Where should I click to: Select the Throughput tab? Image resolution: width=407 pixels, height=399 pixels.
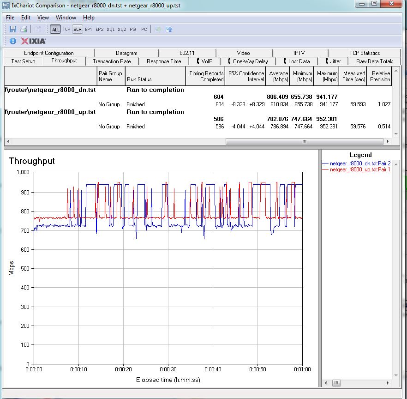pos(64,60)
